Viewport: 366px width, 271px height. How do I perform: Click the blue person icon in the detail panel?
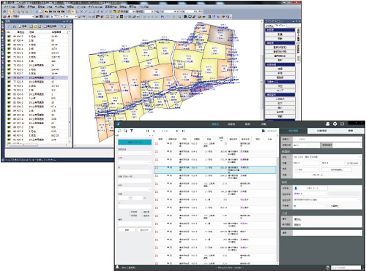pos(296,188)
